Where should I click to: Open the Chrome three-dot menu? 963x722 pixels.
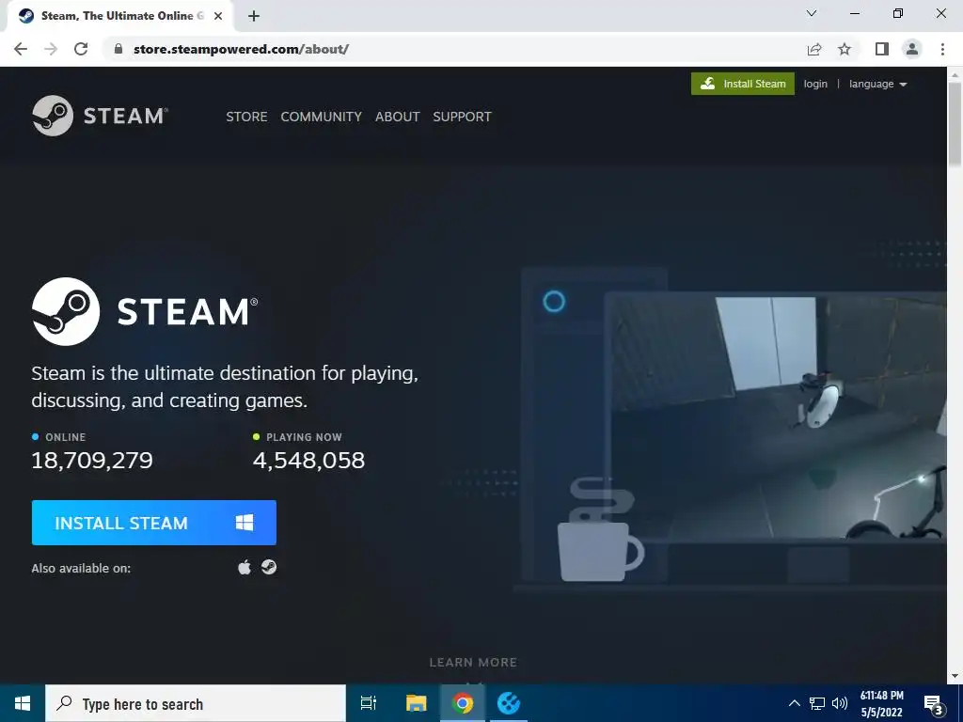point(942,49)
